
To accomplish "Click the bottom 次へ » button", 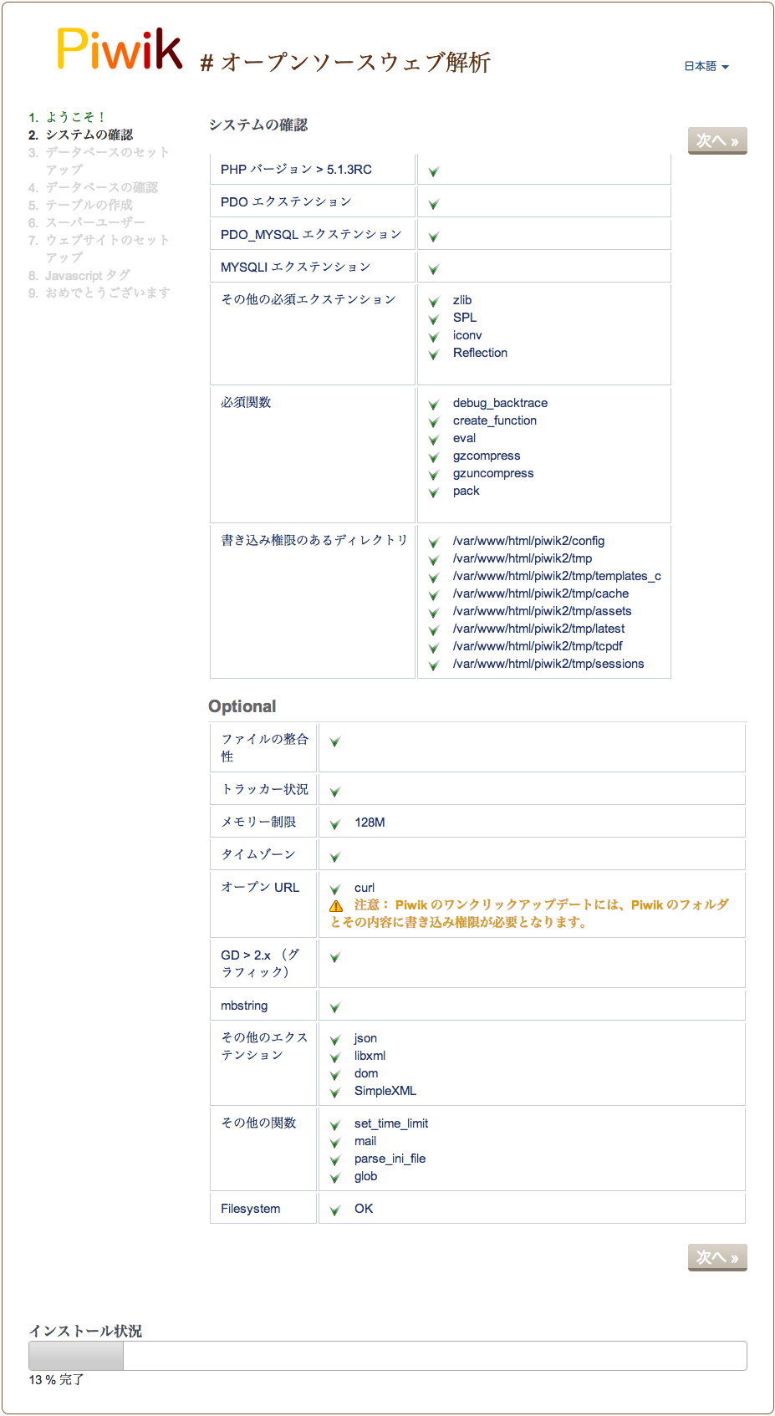I will click(717, 1257).
